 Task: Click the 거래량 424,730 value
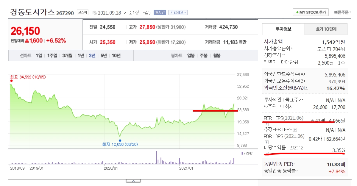click(x=228, y=27)
